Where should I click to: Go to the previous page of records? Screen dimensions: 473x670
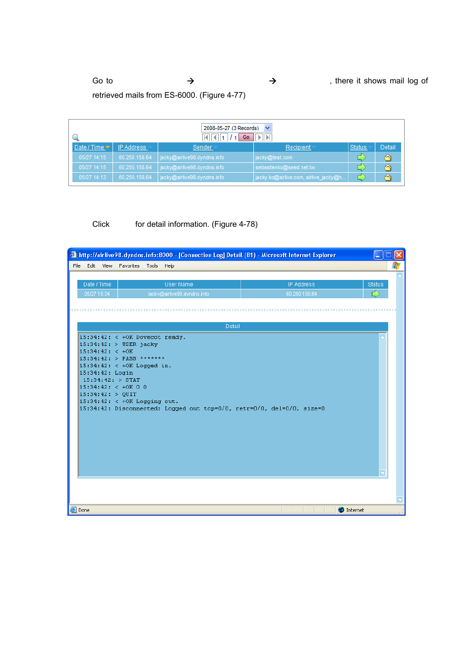click(215, 137)
